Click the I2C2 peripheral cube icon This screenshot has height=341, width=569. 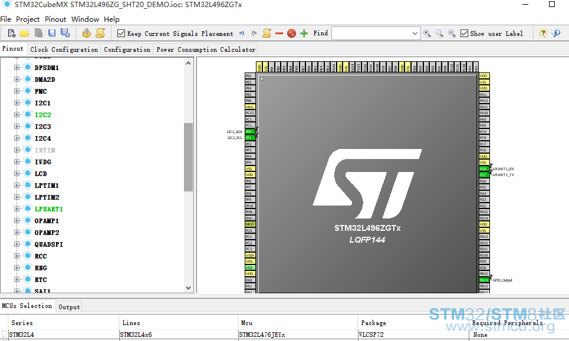pos(28,114)
